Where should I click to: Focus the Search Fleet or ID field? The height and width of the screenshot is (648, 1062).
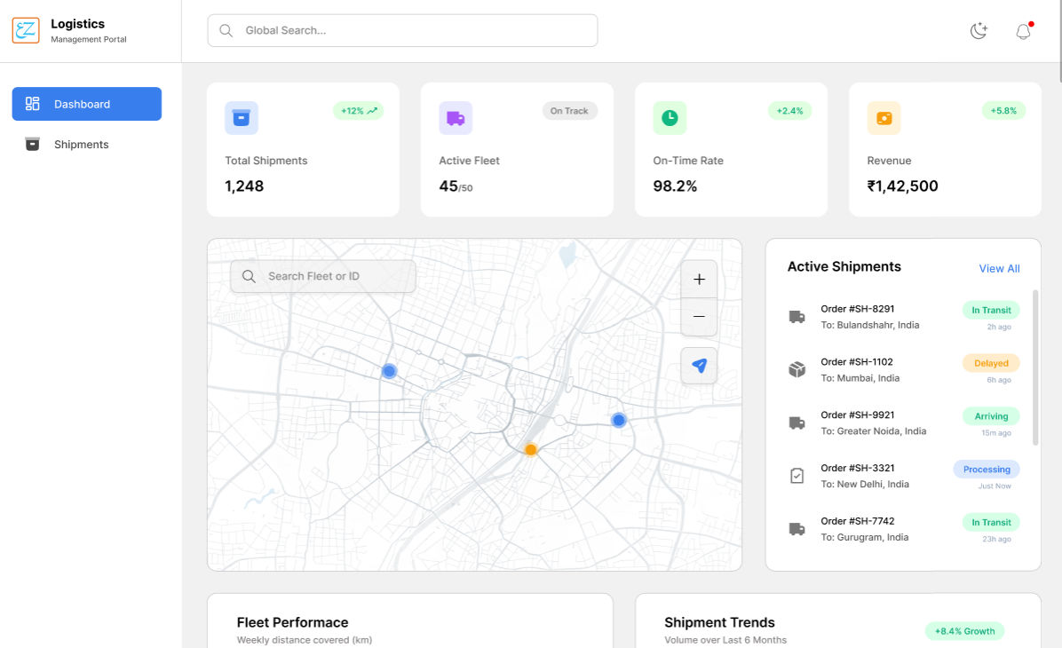(x=323, y=276)
